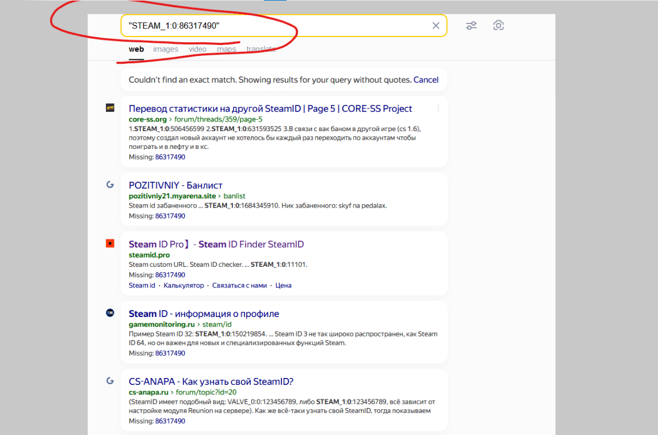Click Missing 86317490 under POZITIVNIY result
658x435 pixels.
(x=170, y=216)
